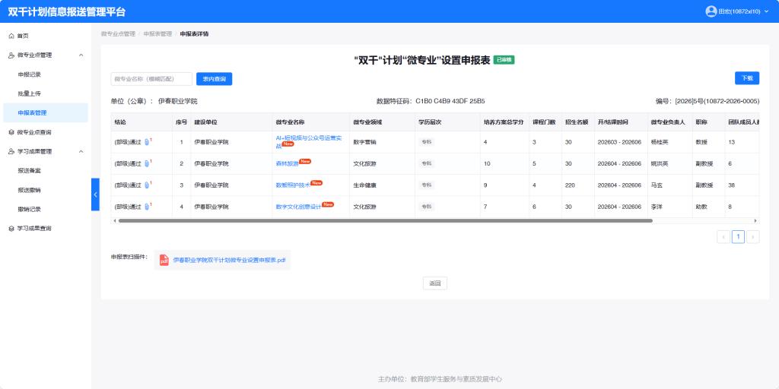The width and height of the screenshot is (779, 389).
Task: Click the 202603 - 202606 date cell
Action: point(619,142)
